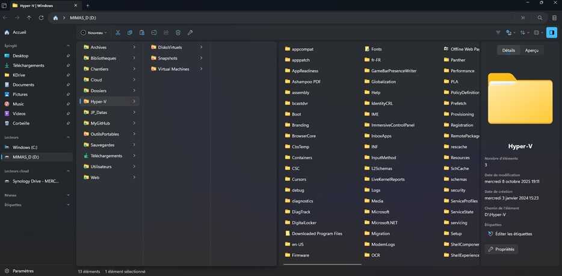The height and width of the screenshot is (276, 562).
Task: Click the Copy icon in toolbar
Action: coord(130,33)
